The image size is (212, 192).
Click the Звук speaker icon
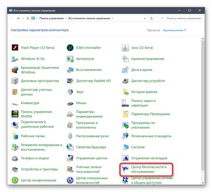(70, 92)
